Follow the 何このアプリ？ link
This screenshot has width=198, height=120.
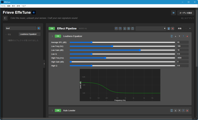click(x=187, y=18)
